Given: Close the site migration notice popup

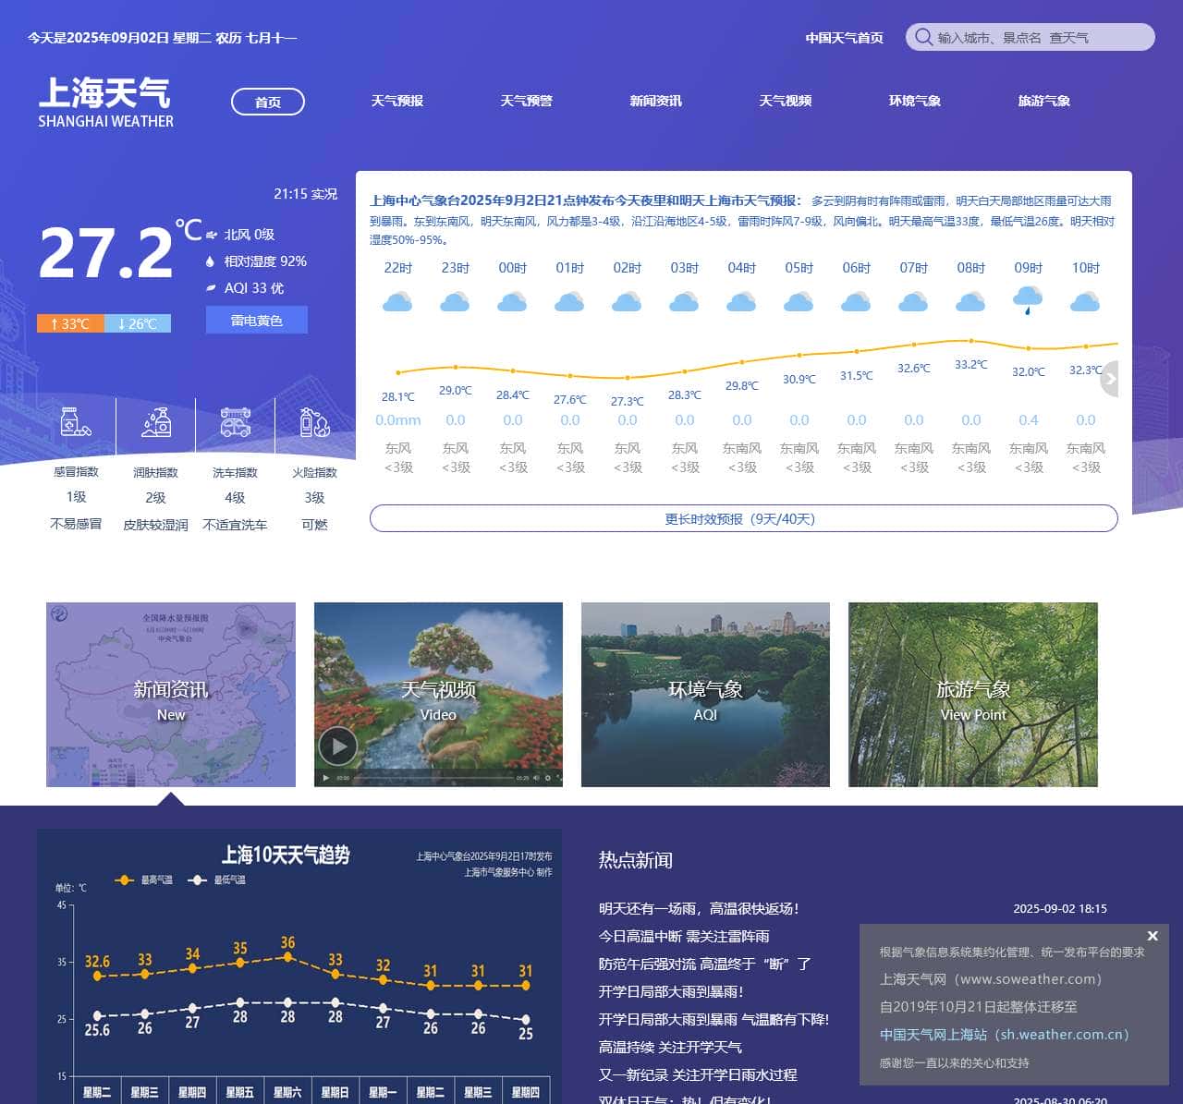Looking at the screenshot, I should pos(1153,936).
